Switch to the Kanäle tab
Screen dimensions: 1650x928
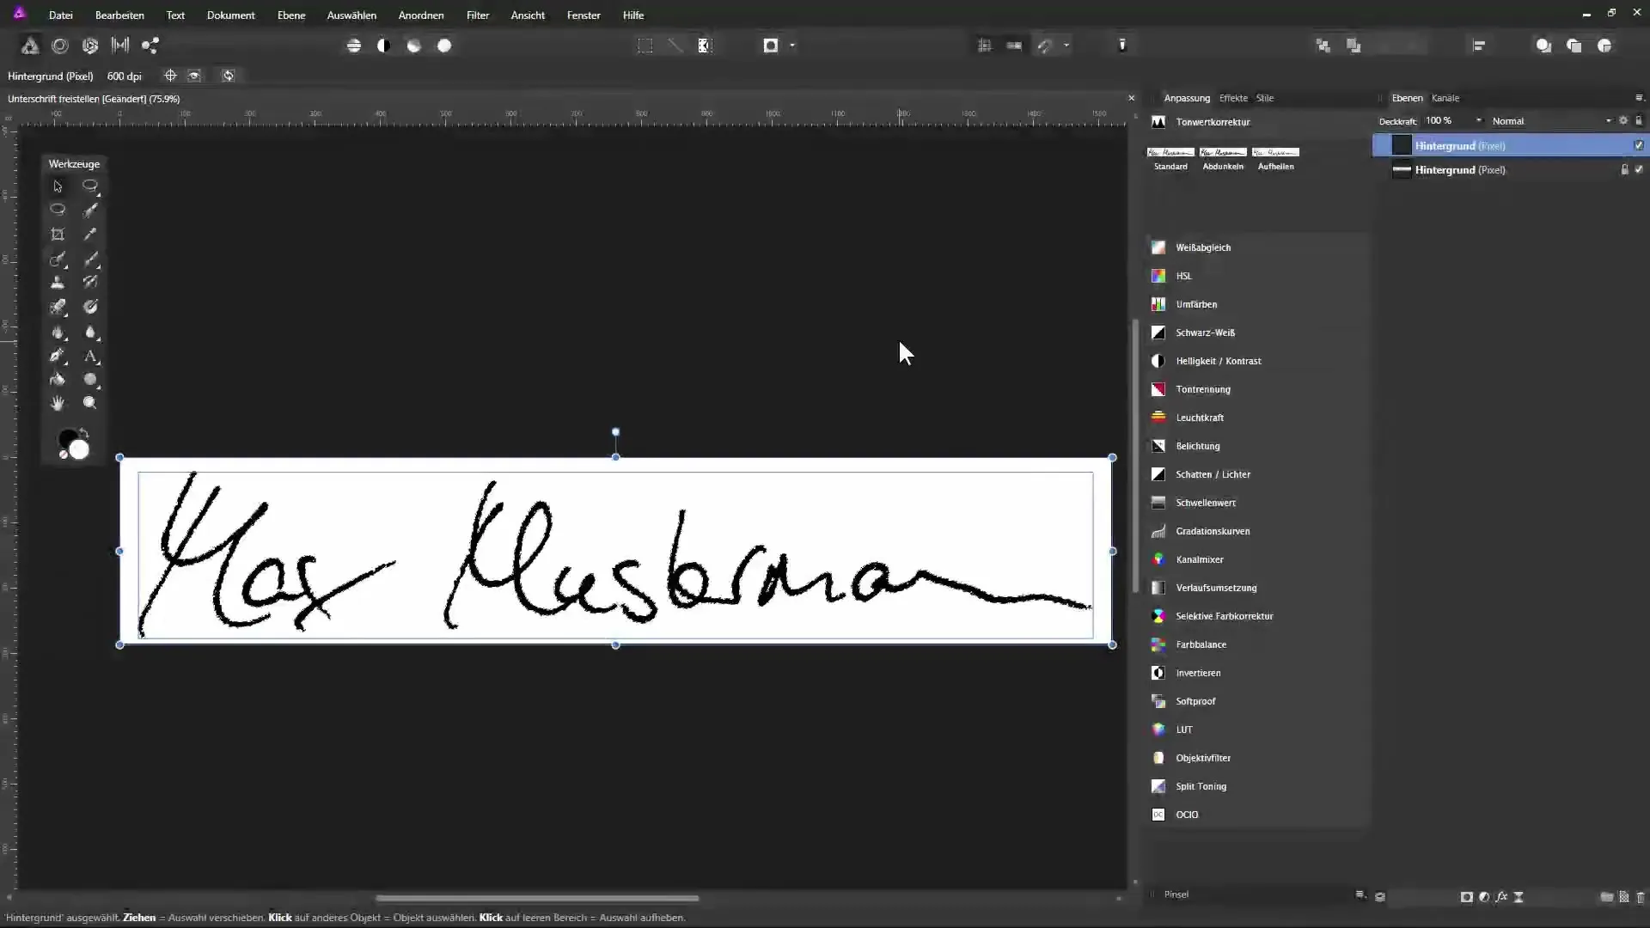(x=1445, y=98)
